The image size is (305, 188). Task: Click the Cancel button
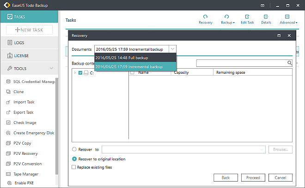point(280,177)
